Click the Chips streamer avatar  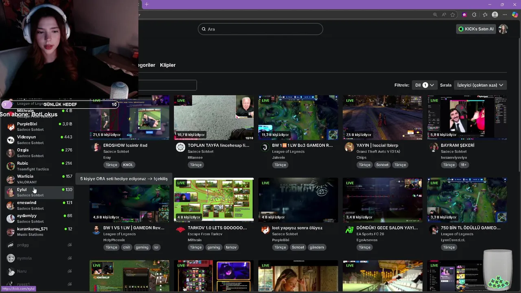click(x=349, y=147)
